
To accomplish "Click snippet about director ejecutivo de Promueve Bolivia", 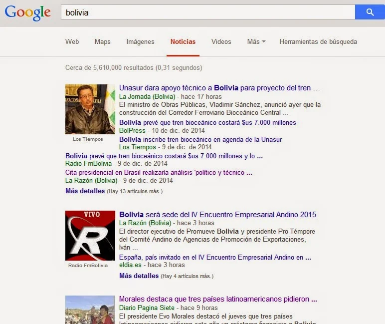I will (217, 239).
